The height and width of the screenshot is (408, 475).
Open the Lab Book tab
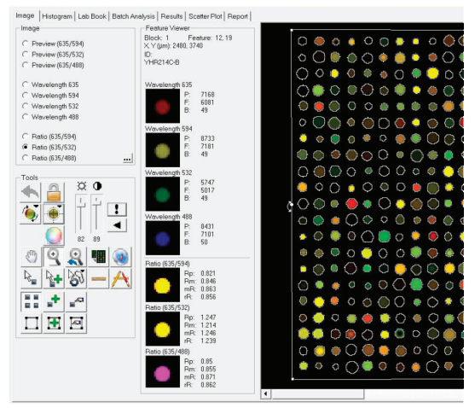pos(92,16)
